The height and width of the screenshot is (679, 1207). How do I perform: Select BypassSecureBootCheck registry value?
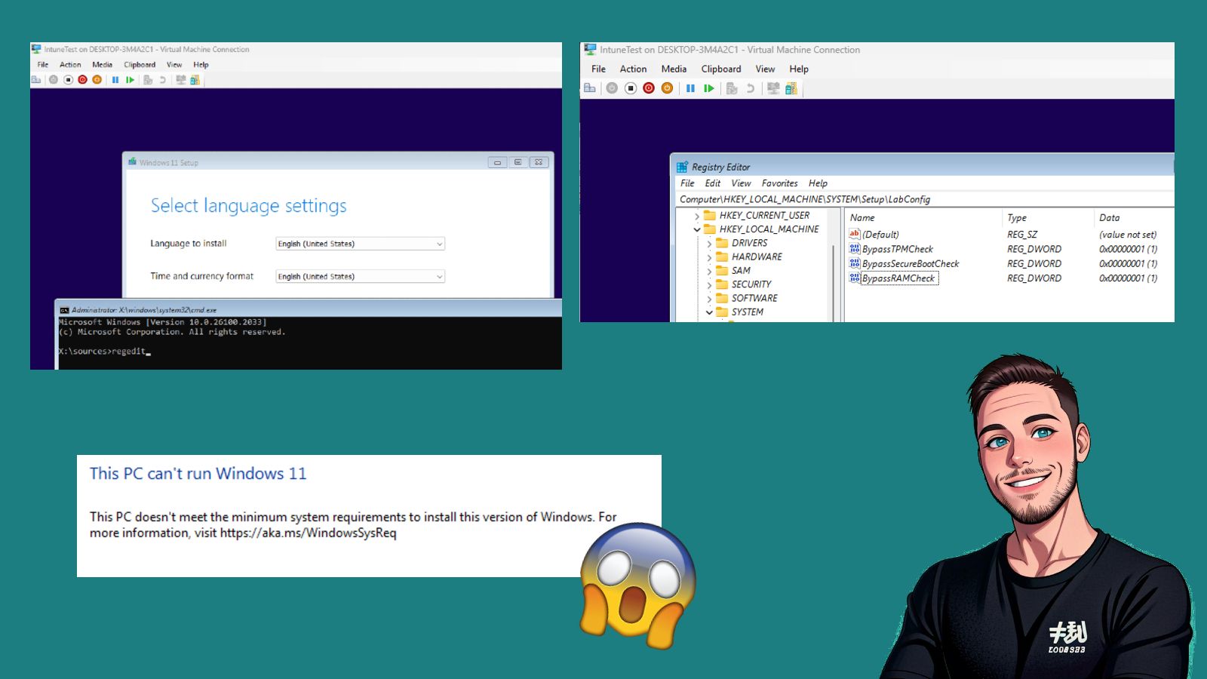(x=911, y=264)
